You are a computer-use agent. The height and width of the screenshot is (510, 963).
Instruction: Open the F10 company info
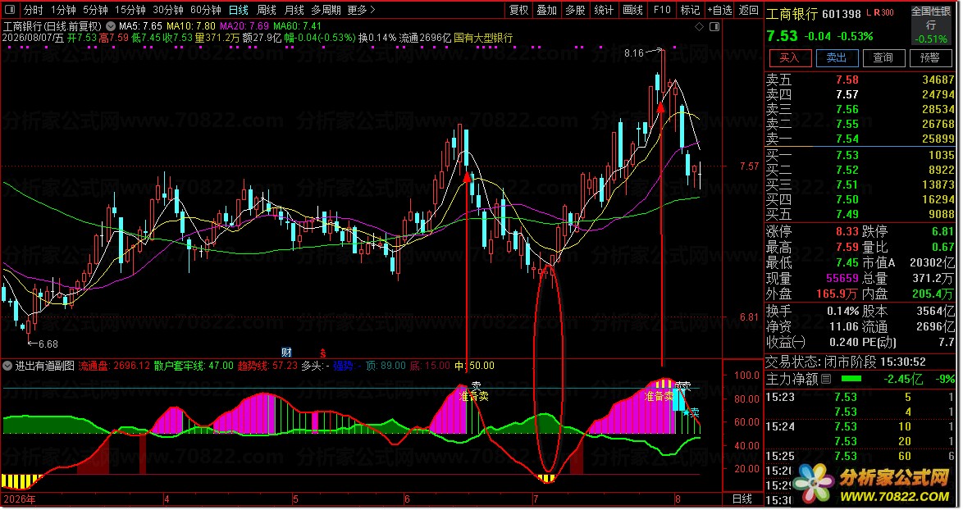coord(662,10)
